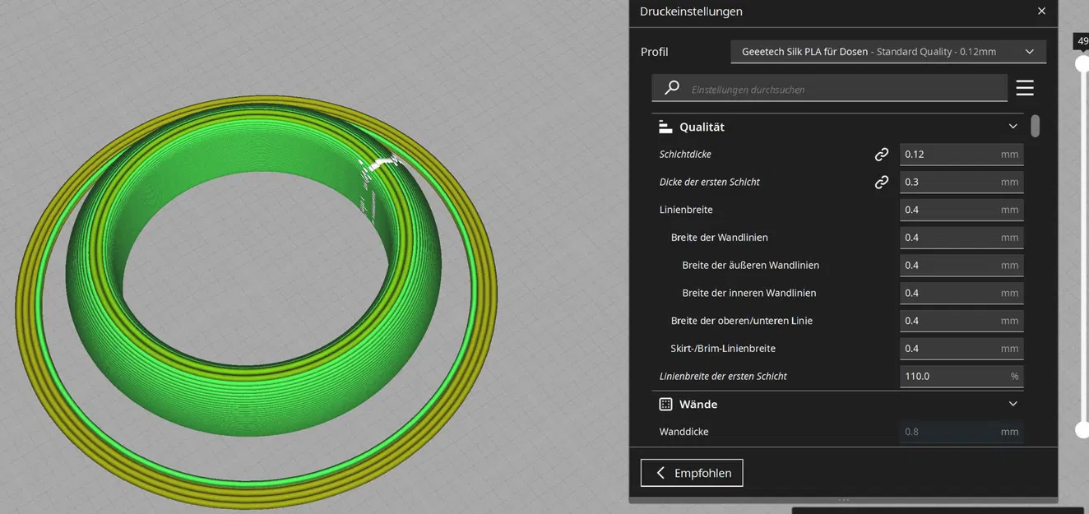Open the Profil dropdown

point(888,52)
